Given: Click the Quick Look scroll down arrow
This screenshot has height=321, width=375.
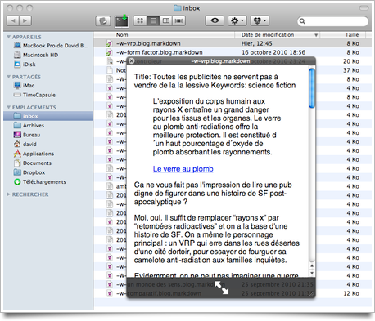Looking at the screenshot, I should pos(312,273).
